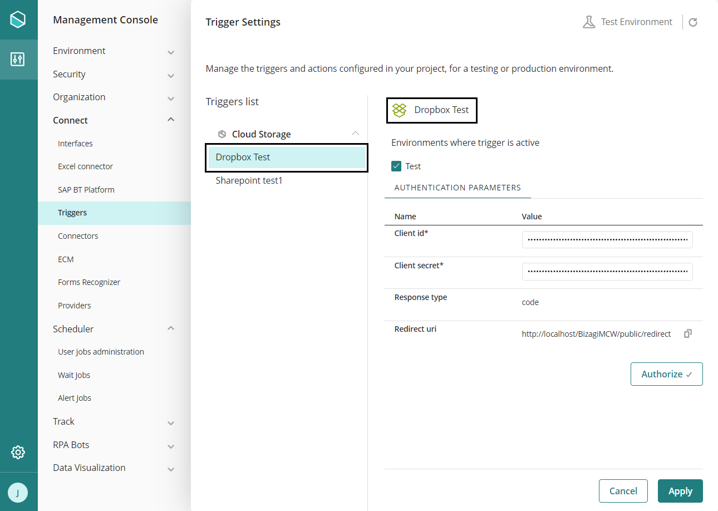
Task: Click the Client id input field
Action: pyautogui.click(x=607, y=239)
